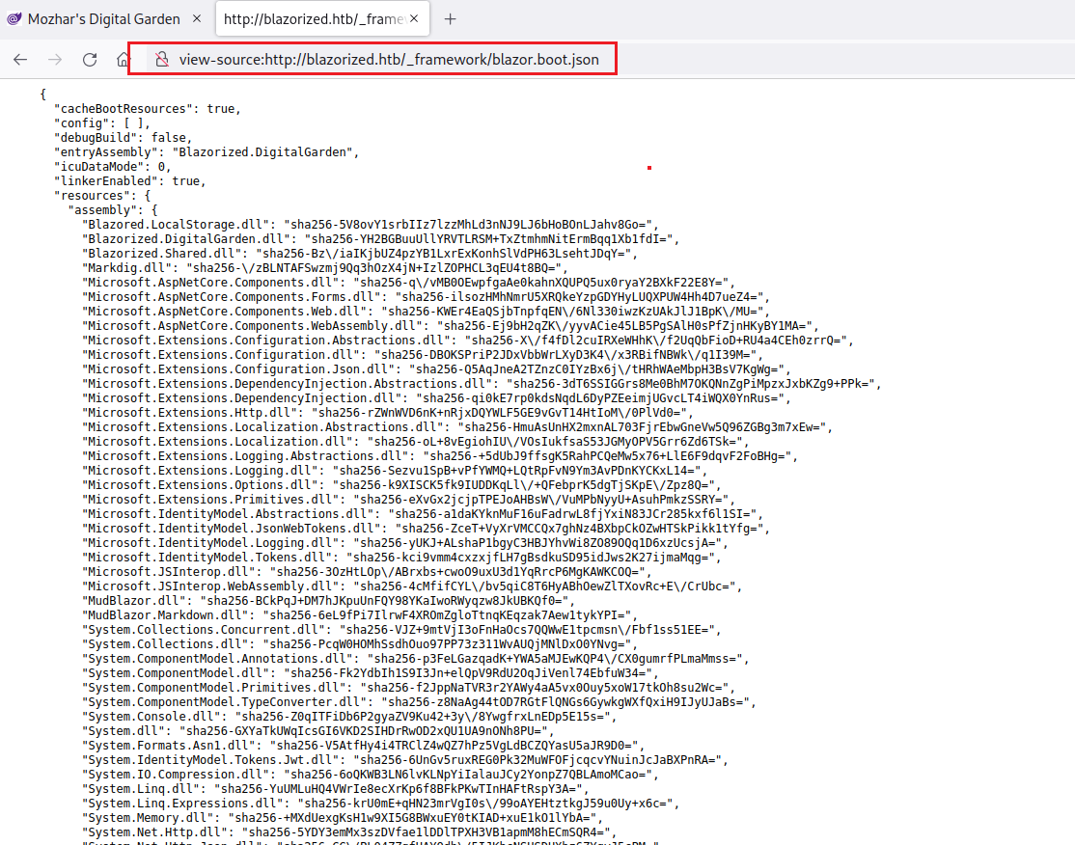The width and height of the screenshot is (1075, 845).
Task: Click the Mozhar's Digital Garden favicon
Action: point(14,19)
